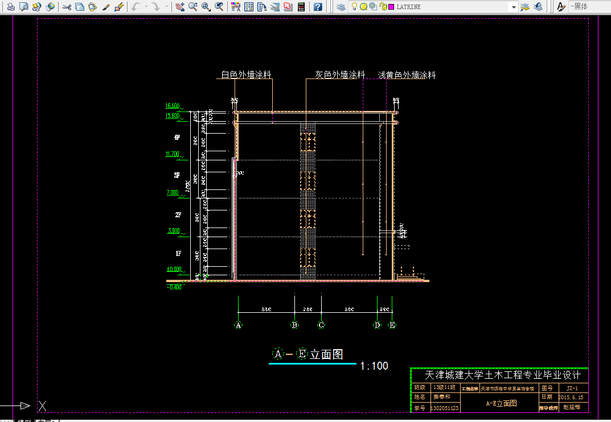Click the Plot (print) icon

pos(11,7)
